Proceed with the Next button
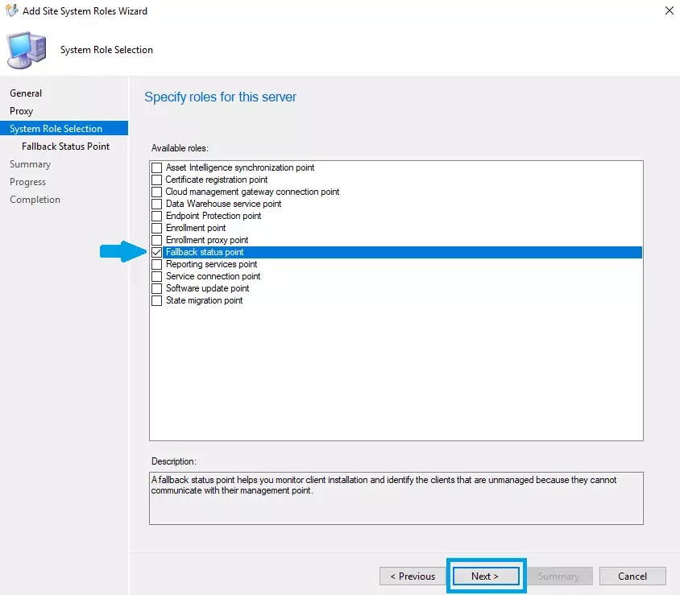 (486, 576)
